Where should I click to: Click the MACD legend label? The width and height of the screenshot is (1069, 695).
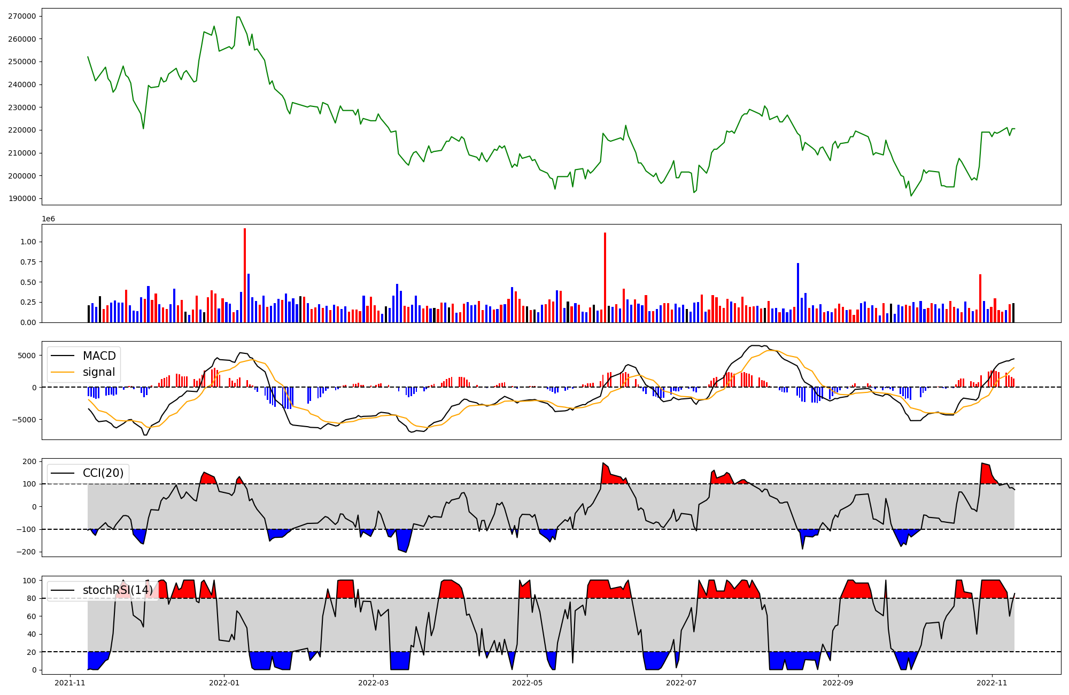click(99, 356)
